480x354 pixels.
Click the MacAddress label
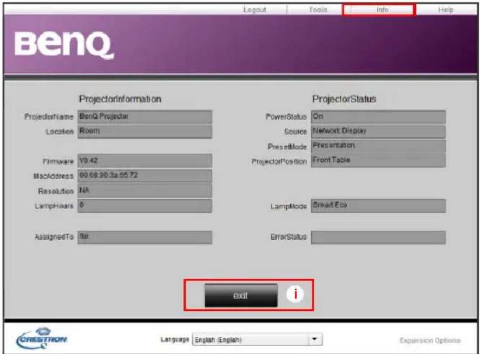pyautogui.click(x=53, y=176)
